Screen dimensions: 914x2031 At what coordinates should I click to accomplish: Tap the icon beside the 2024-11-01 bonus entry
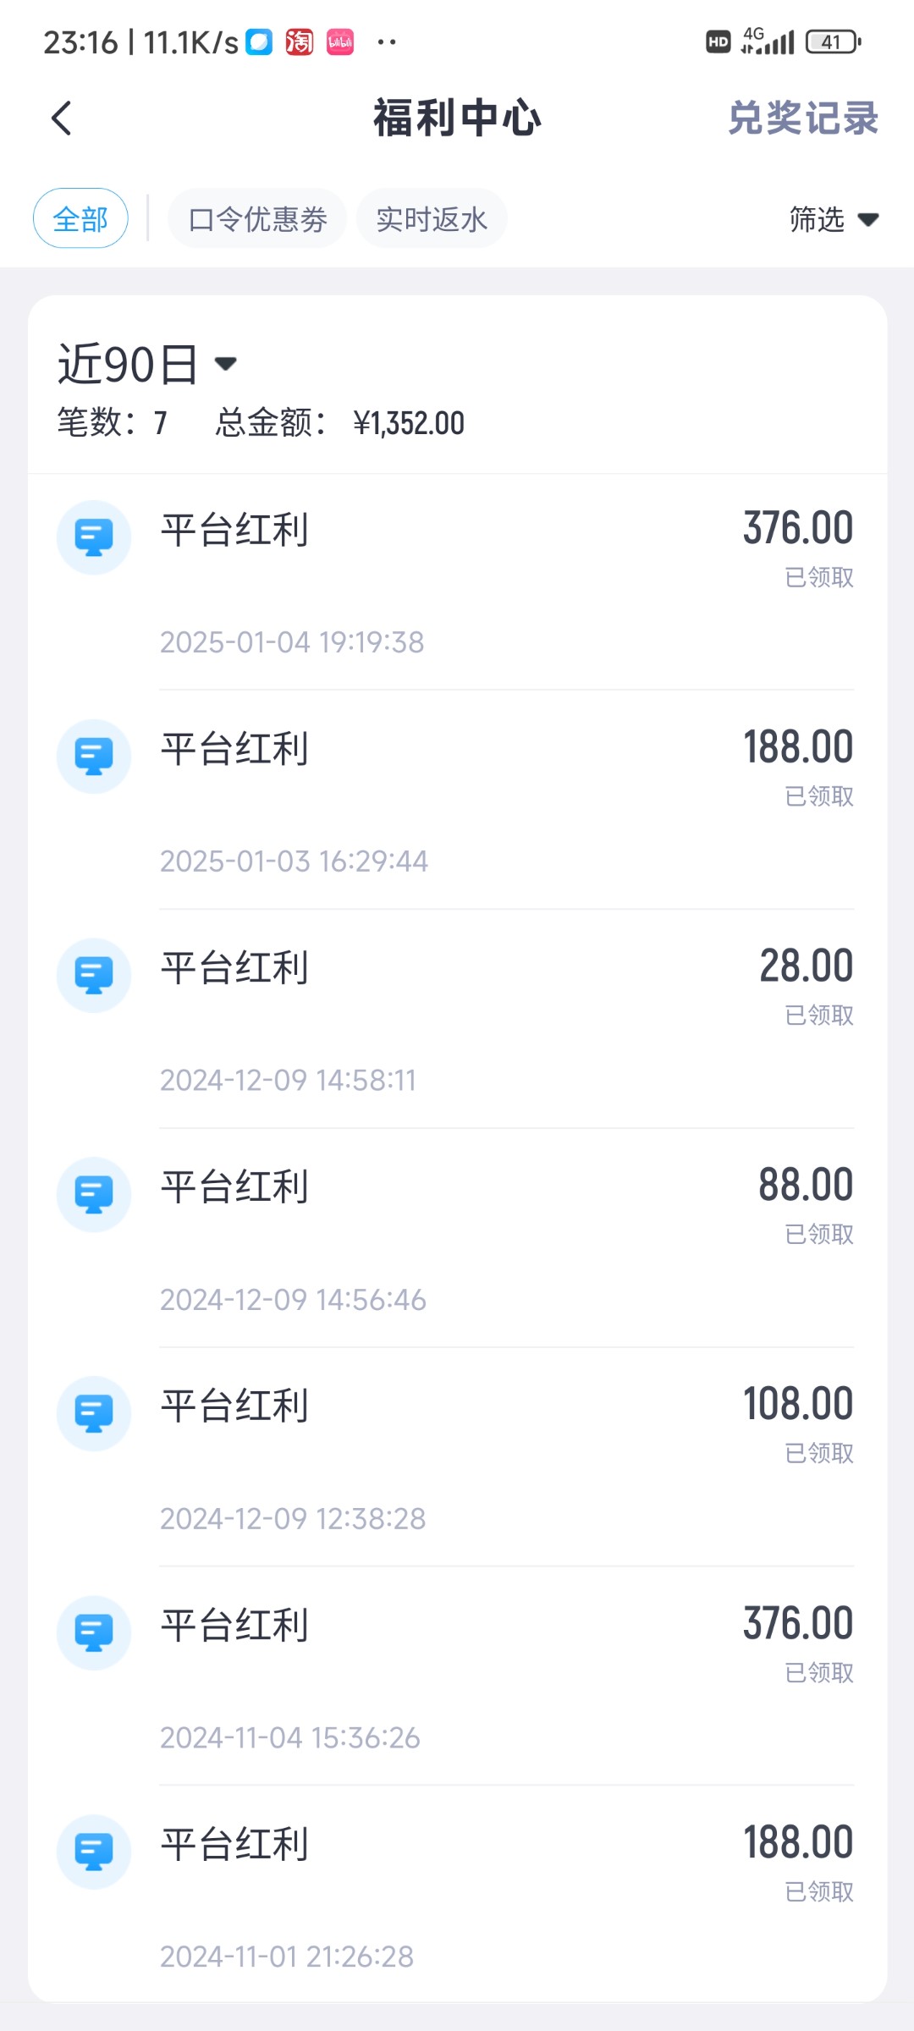pos(93,1852)
